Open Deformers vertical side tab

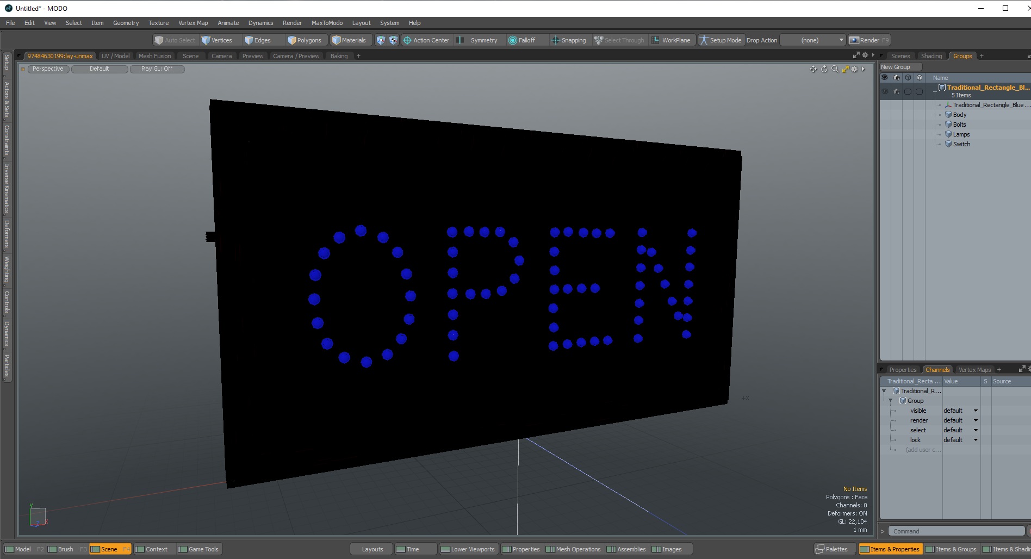(7, 234)
